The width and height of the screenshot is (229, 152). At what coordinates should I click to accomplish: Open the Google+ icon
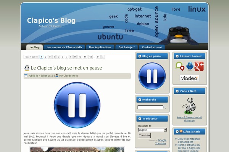pos(199,66)
